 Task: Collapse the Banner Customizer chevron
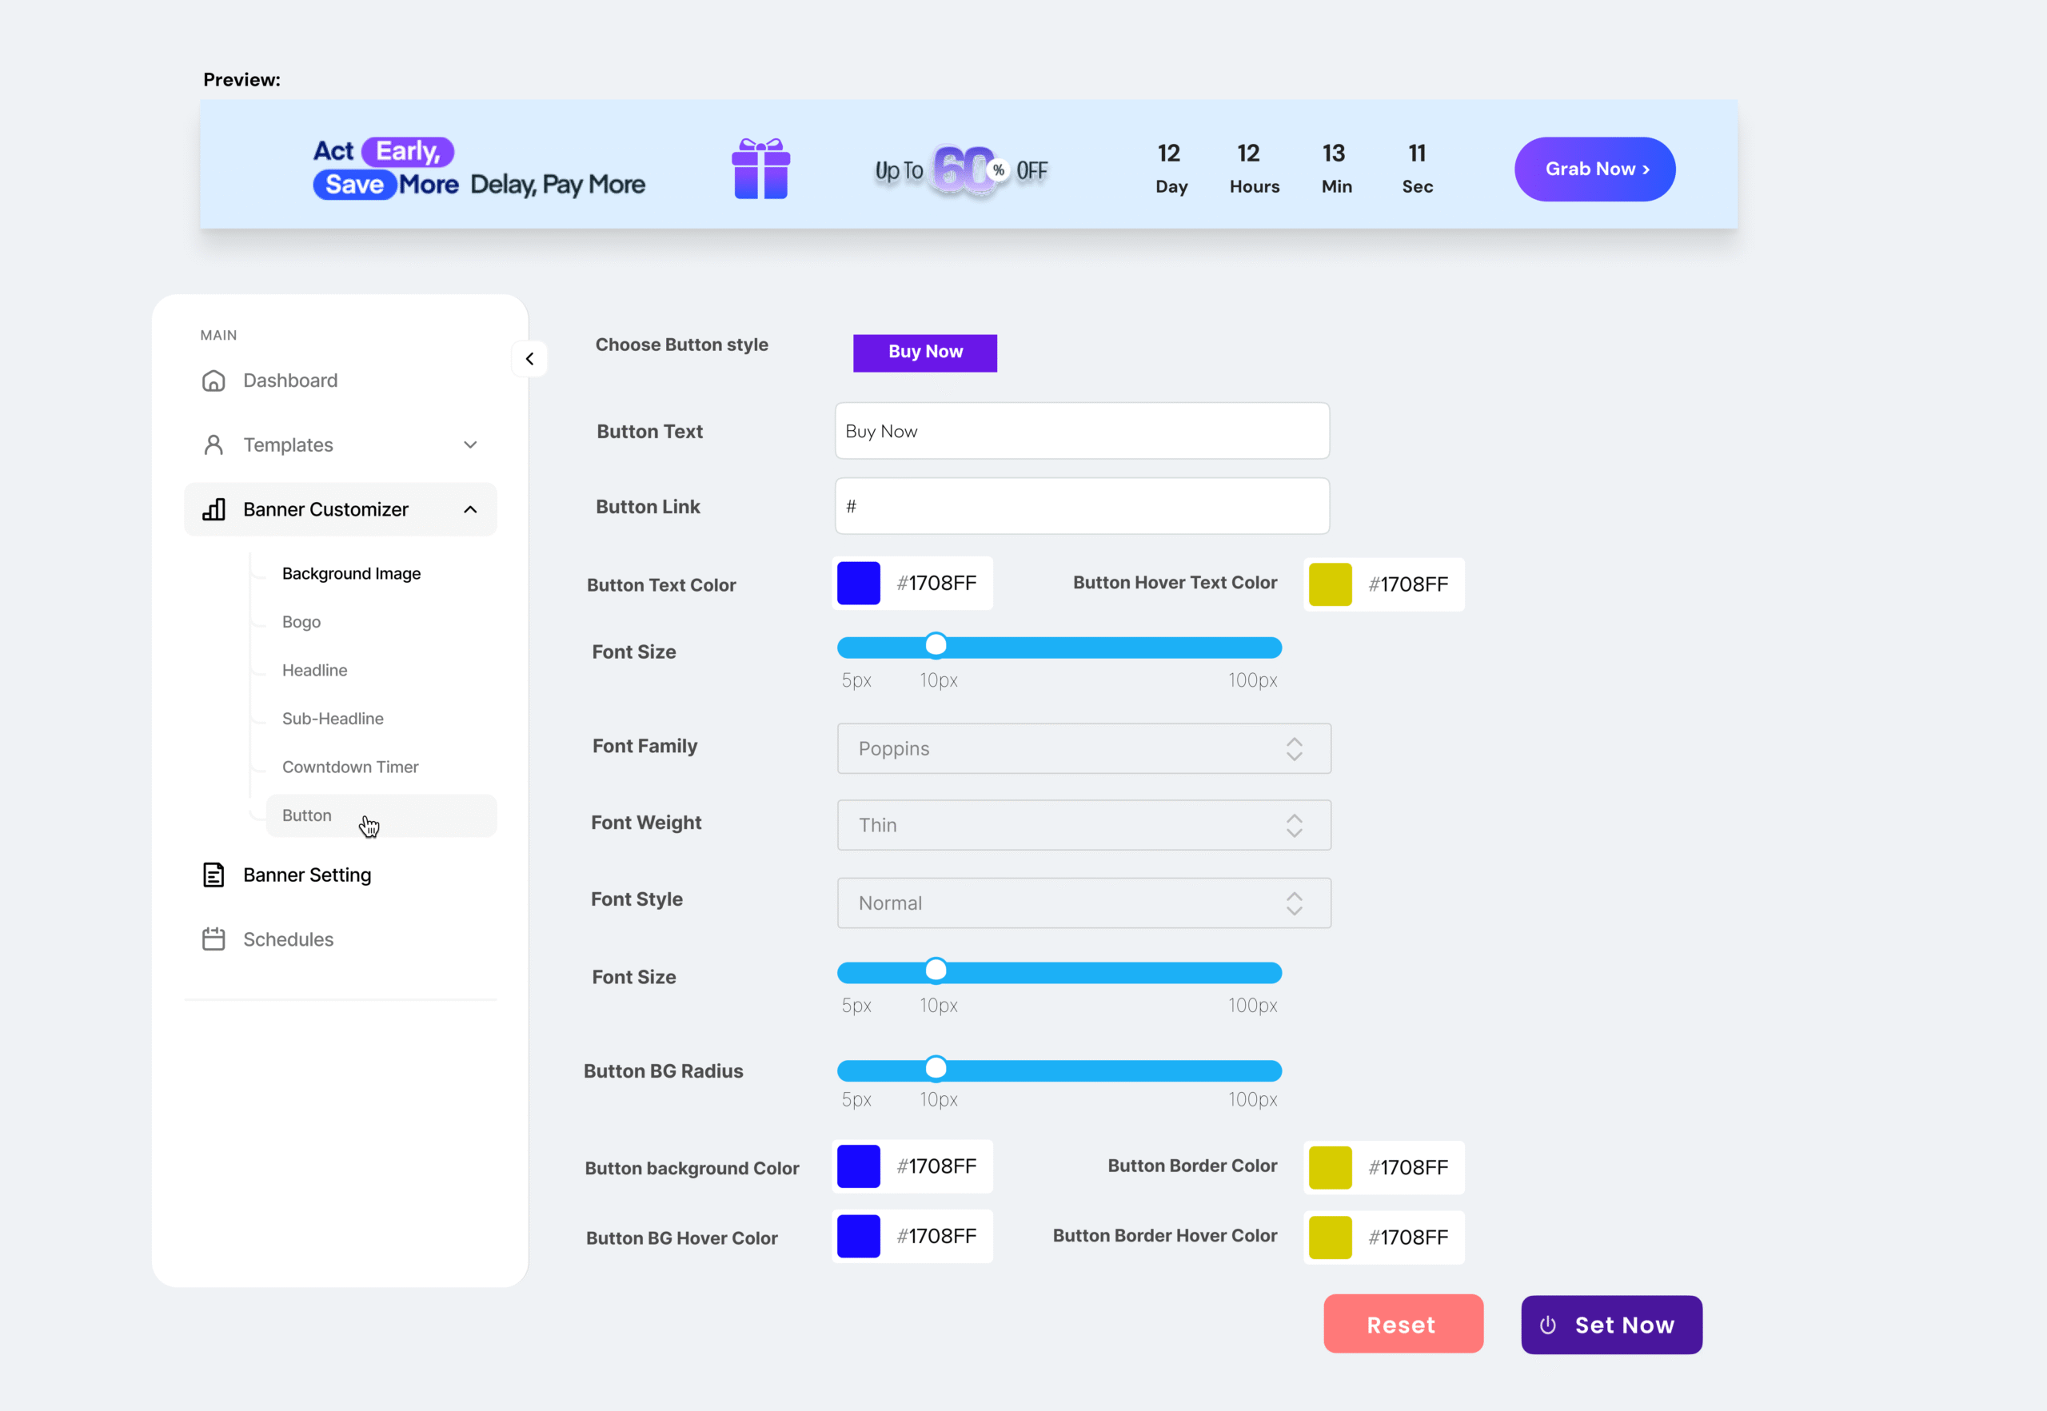click(470, 509)
